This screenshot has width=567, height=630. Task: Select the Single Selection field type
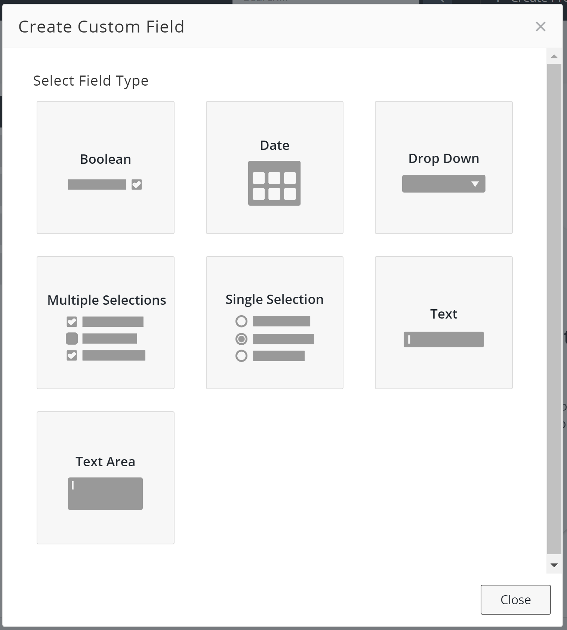[x=275, y=323]
